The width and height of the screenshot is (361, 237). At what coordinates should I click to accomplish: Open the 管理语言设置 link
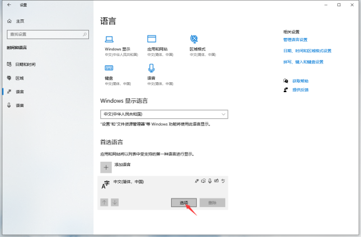[295, 40]
